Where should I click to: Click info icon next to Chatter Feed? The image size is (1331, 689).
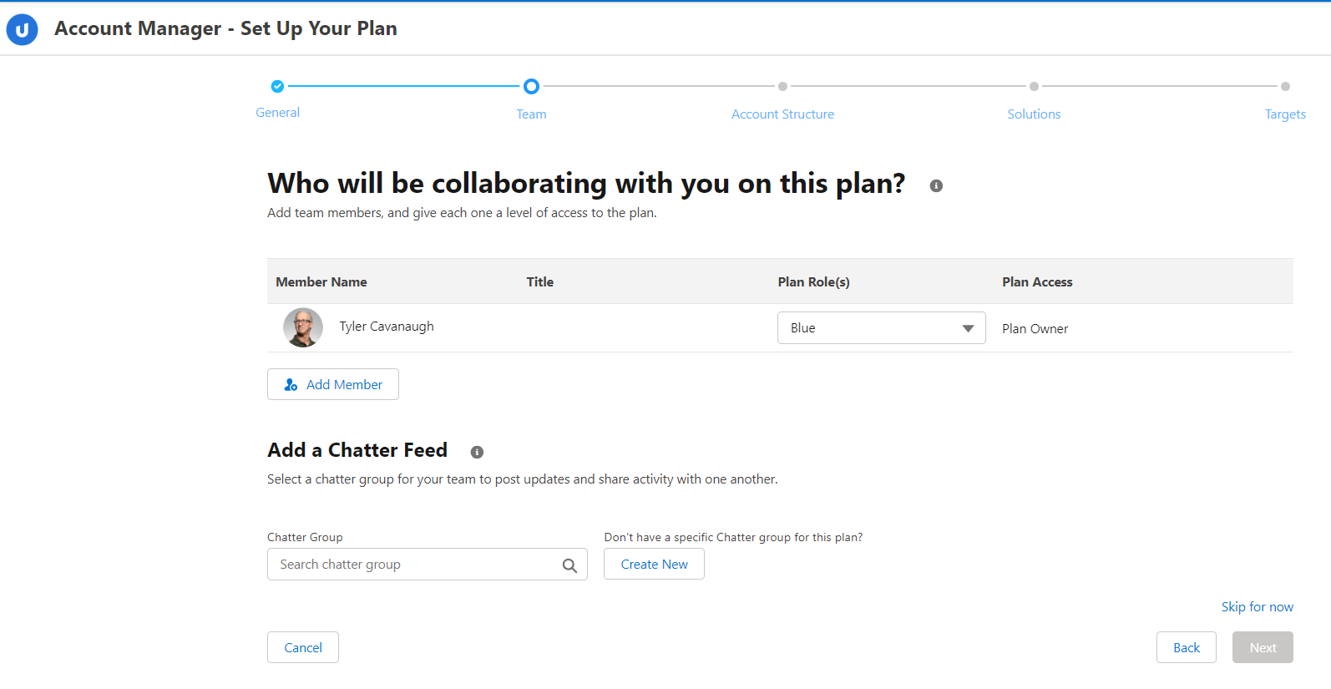point(477,453)
